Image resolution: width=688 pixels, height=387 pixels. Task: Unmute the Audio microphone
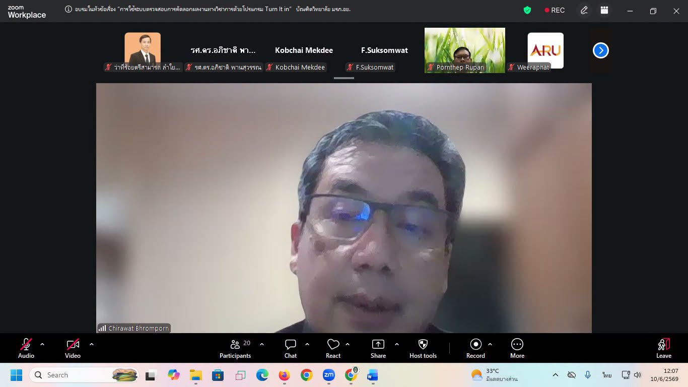point(26,348)
